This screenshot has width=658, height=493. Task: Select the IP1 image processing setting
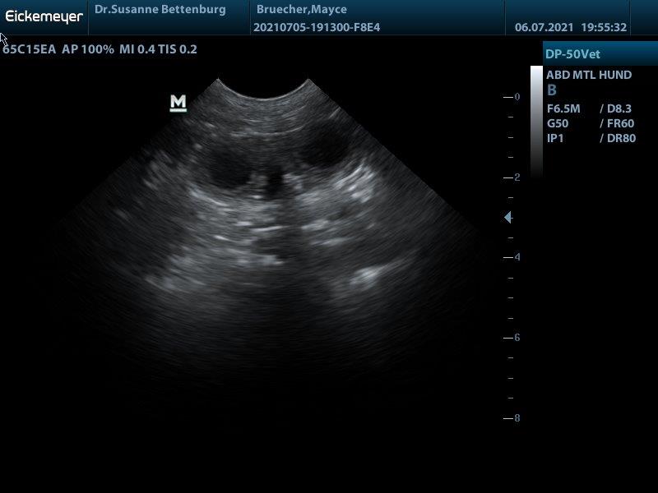[x=555, y=138]
